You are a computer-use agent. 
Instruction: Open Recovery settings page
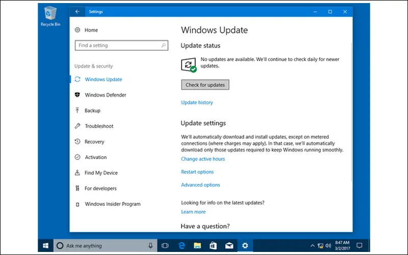coord(94,142)
